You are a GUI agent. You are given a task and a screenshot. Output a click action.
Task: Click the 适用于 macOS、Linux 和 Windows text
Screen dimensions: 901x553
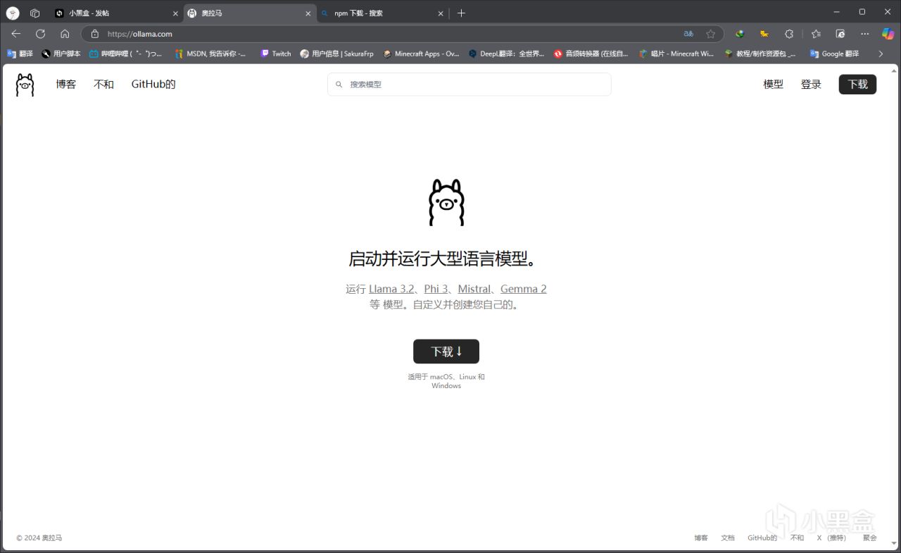[446, 381]
